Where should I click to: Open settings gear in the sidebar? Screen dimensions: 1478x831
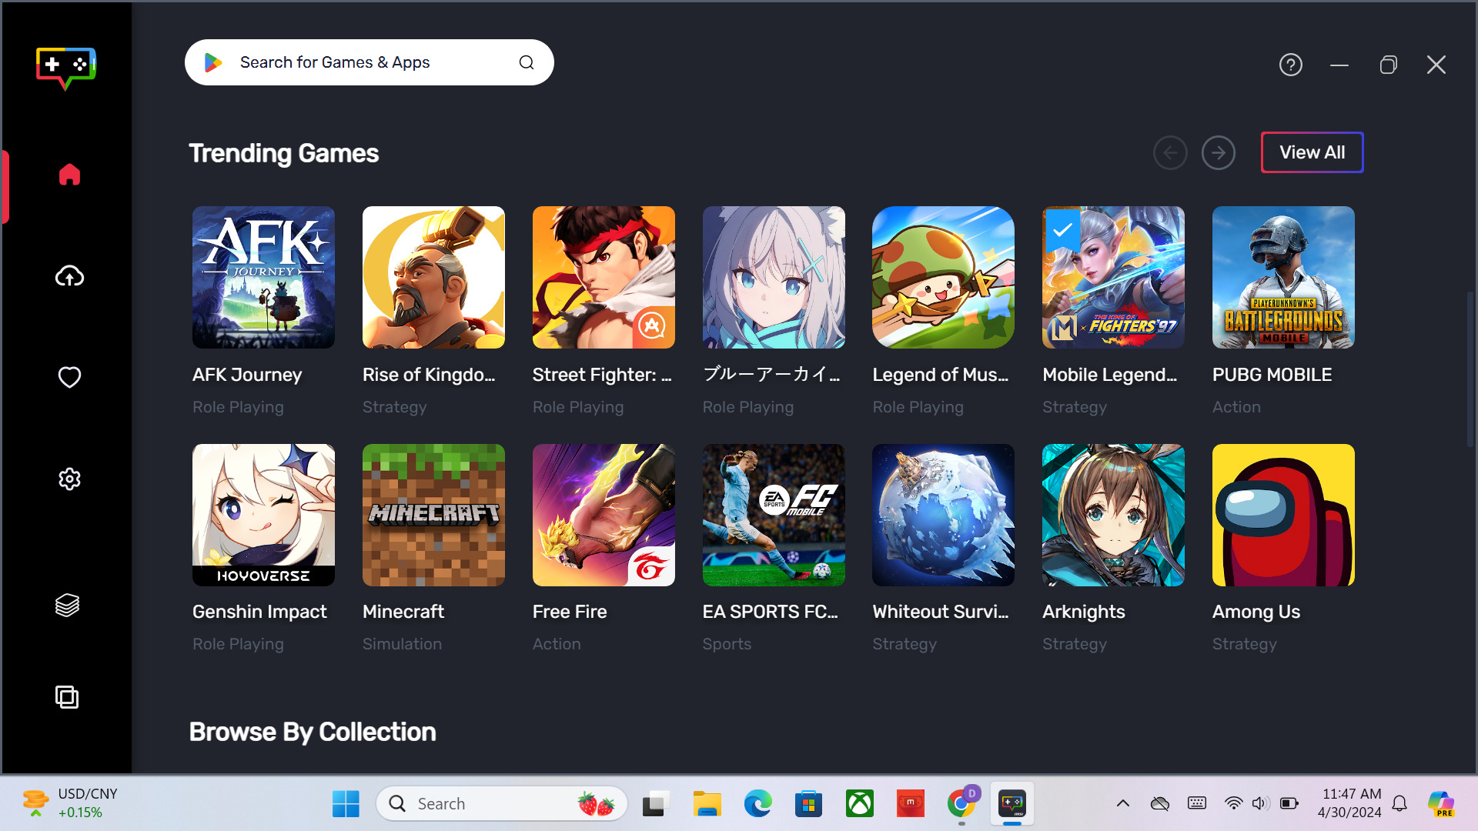point(69,479)
